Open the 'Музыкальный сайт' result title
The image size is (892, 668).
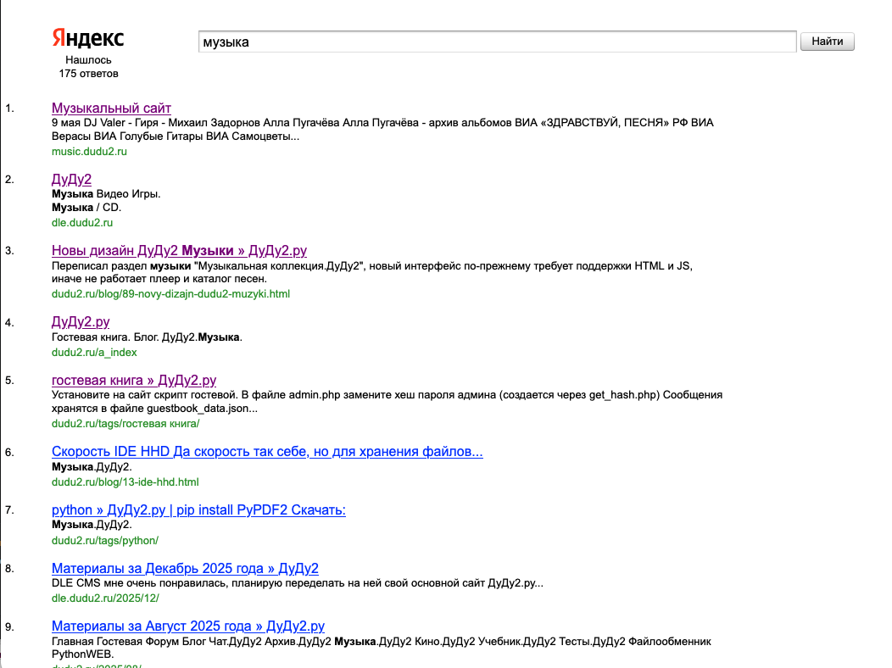(111, 109)
